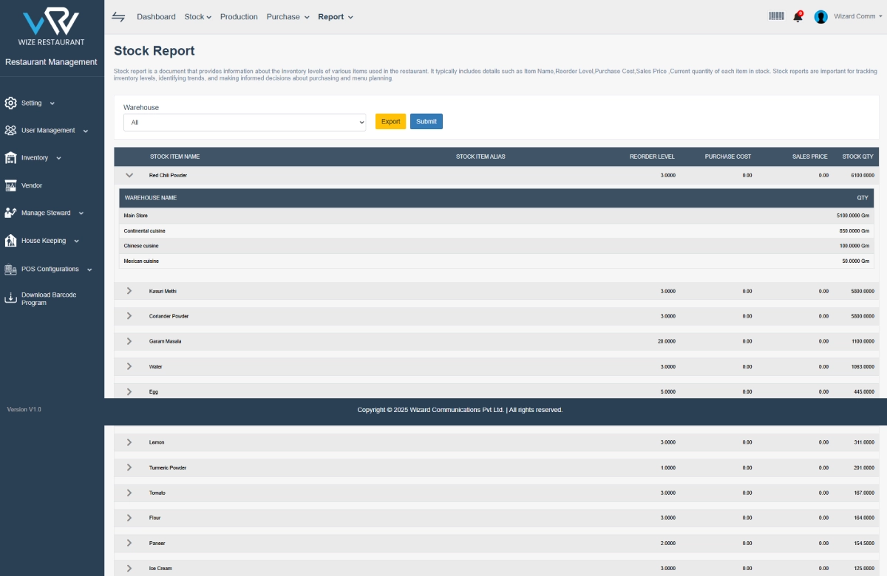
Task: Click the blue Submit button
Action: tap(426, 122)
